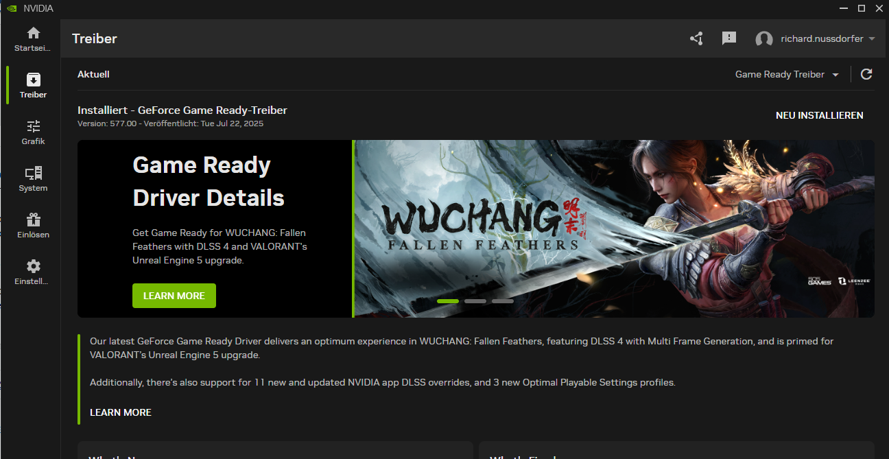Select the Treiber sidebar item
889x459 pixels.
tap(33, 86)
